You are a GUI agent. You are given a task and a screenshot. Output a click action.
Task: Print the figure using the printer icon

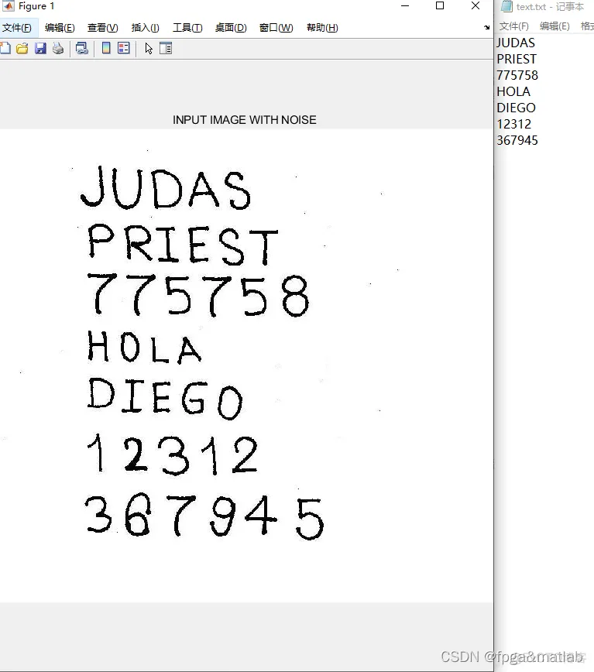point(58,49)
